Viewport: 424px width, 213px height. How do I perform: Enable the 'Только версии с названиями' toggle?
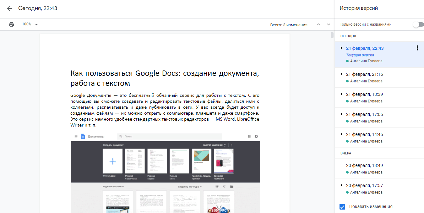click(418, 24)
